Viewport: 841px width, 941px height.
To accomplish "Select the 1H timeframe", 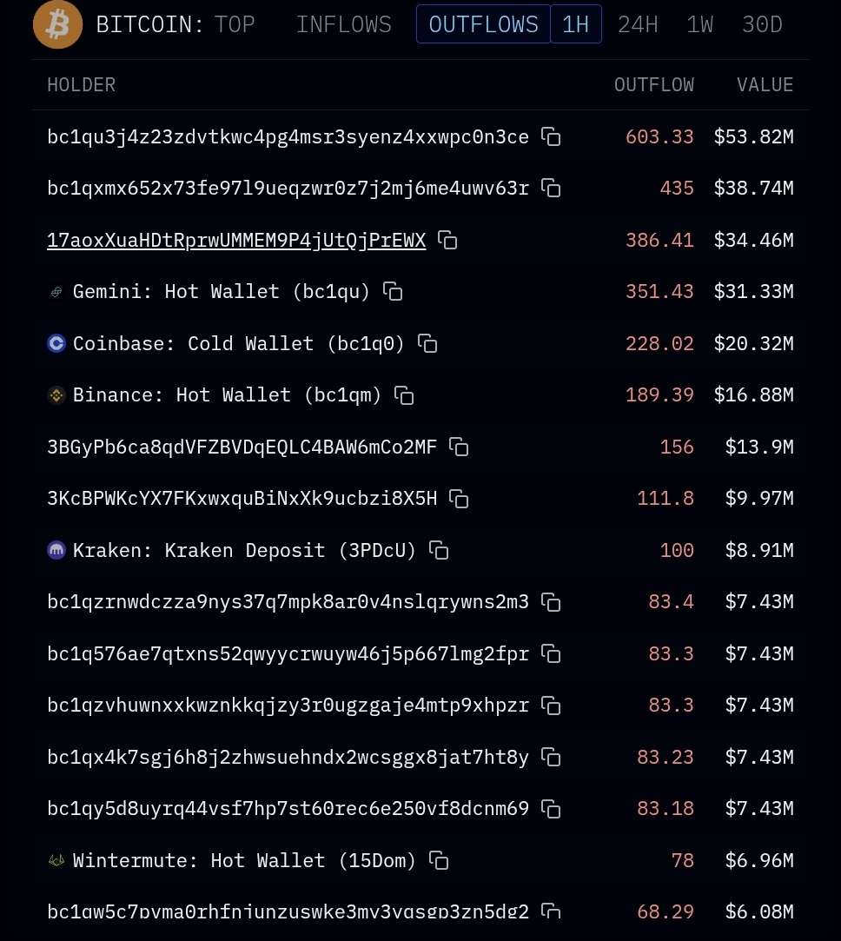I will tap(575, 24).
